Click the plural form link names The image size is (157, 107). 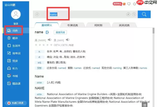(x=78, y=68)
